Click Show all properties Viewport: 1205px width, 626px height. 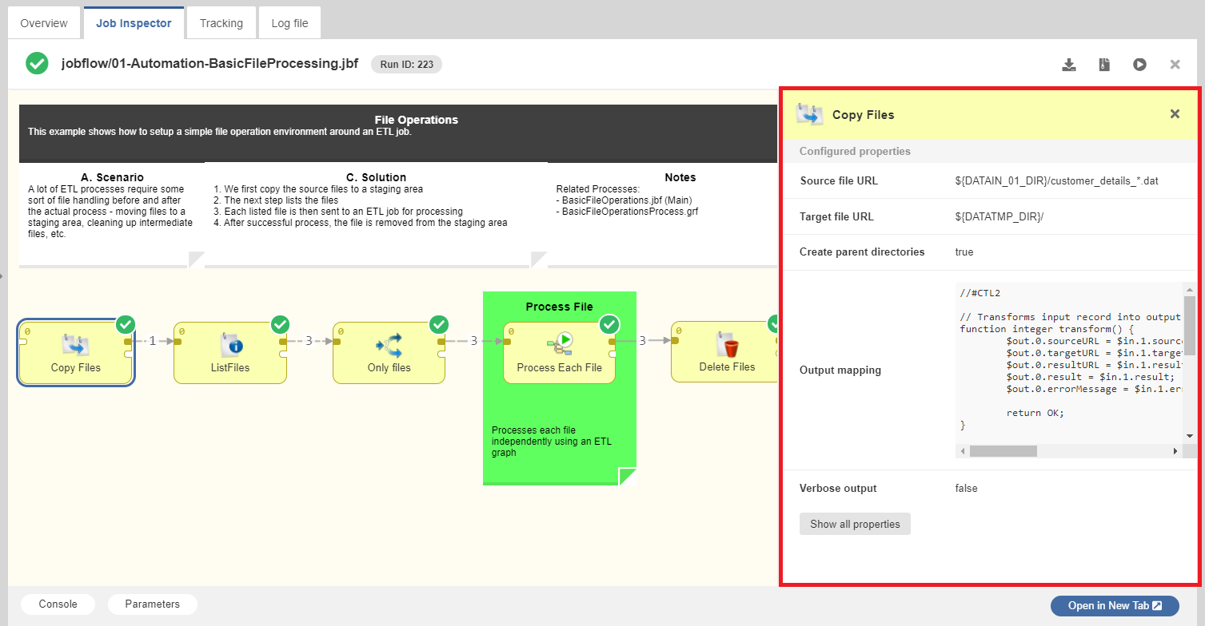[x=854, y=524]
